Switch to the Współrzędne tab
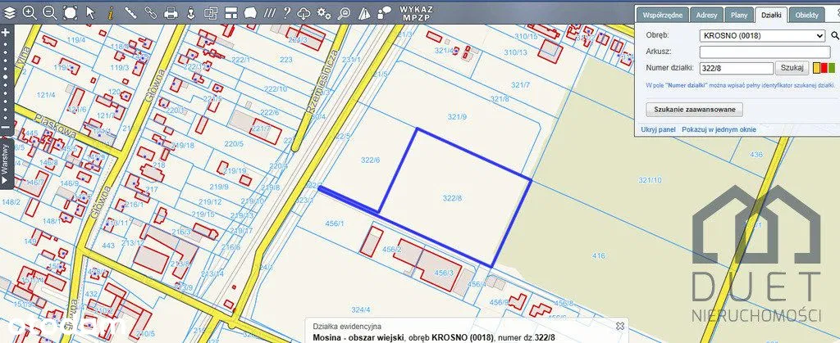The width and height of the screenshot is (840, 343). (663, 16)
